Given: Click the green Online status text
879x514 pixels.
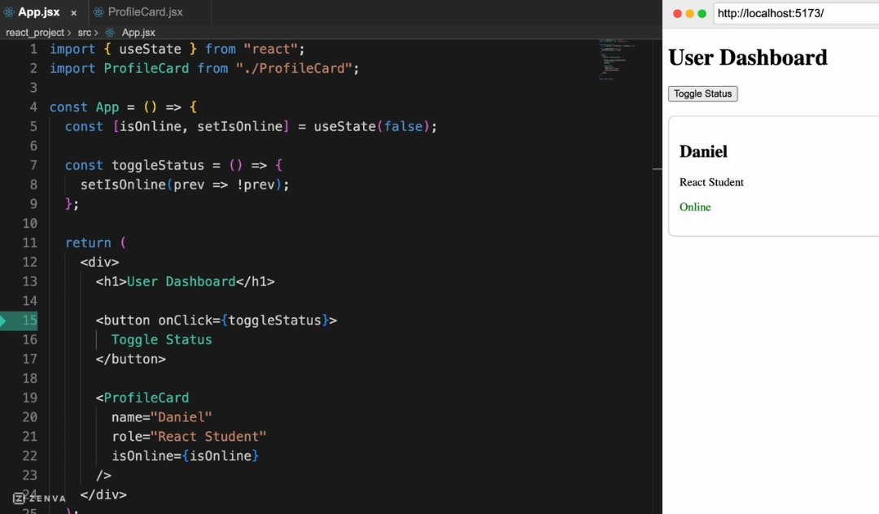Looking at the screenshot, I should (695, 207).
